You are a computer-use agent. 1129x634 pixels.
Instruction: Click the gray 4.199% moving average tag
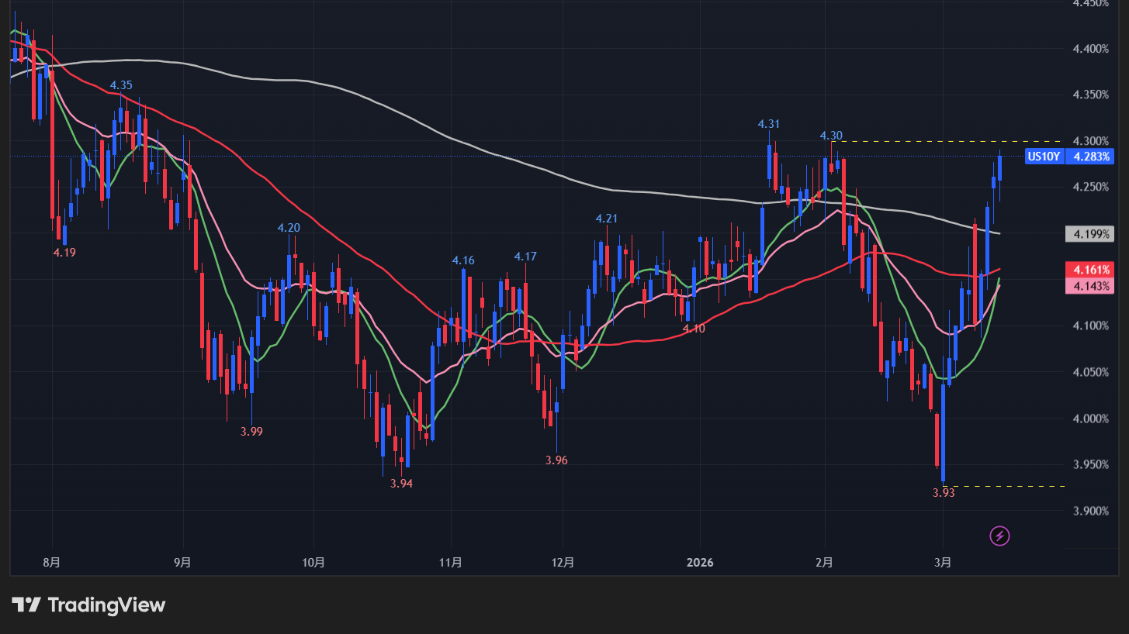coord(1089,233)
